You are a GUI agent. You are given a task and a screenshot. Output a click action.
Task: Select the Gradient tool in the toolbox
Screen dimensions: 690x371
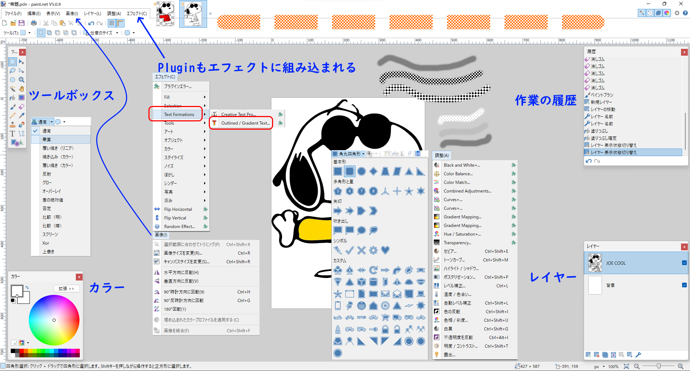pyautogui.click(x=22, y=97)
